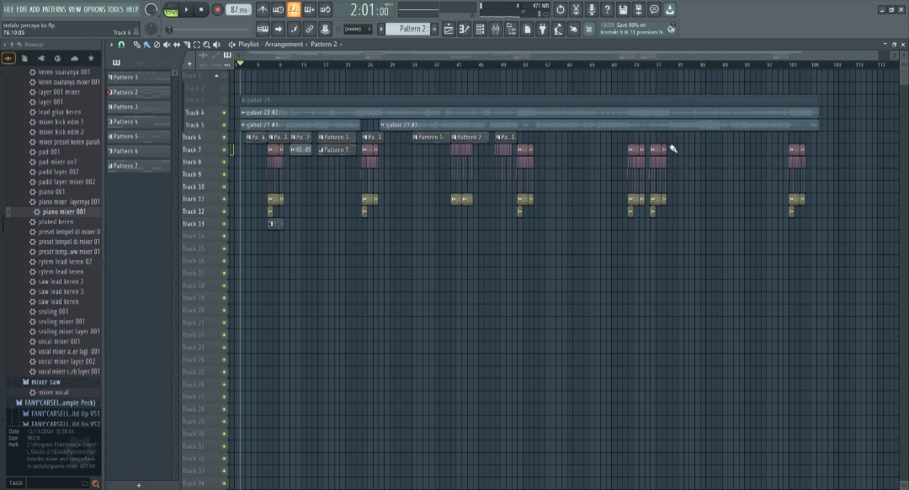Open typing keyboard to piano option

(x=263, y=29)
